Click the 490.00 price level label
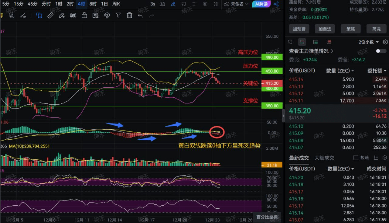The width and height of the screenshot is (389, 223). click(272, 57)
